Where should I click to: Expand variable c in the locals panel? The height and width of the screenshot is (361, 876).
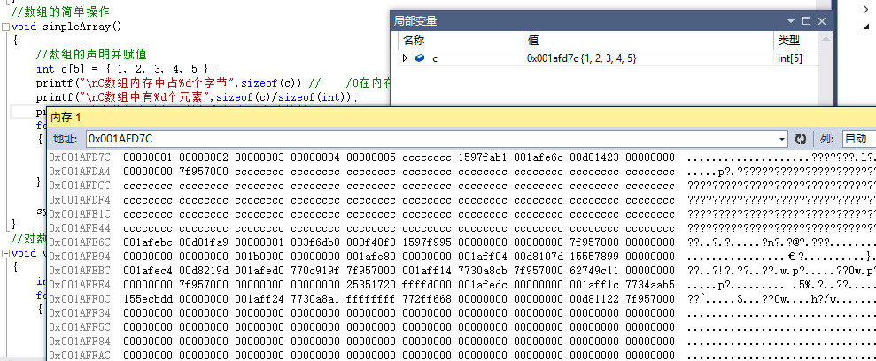tap(406, 58)
